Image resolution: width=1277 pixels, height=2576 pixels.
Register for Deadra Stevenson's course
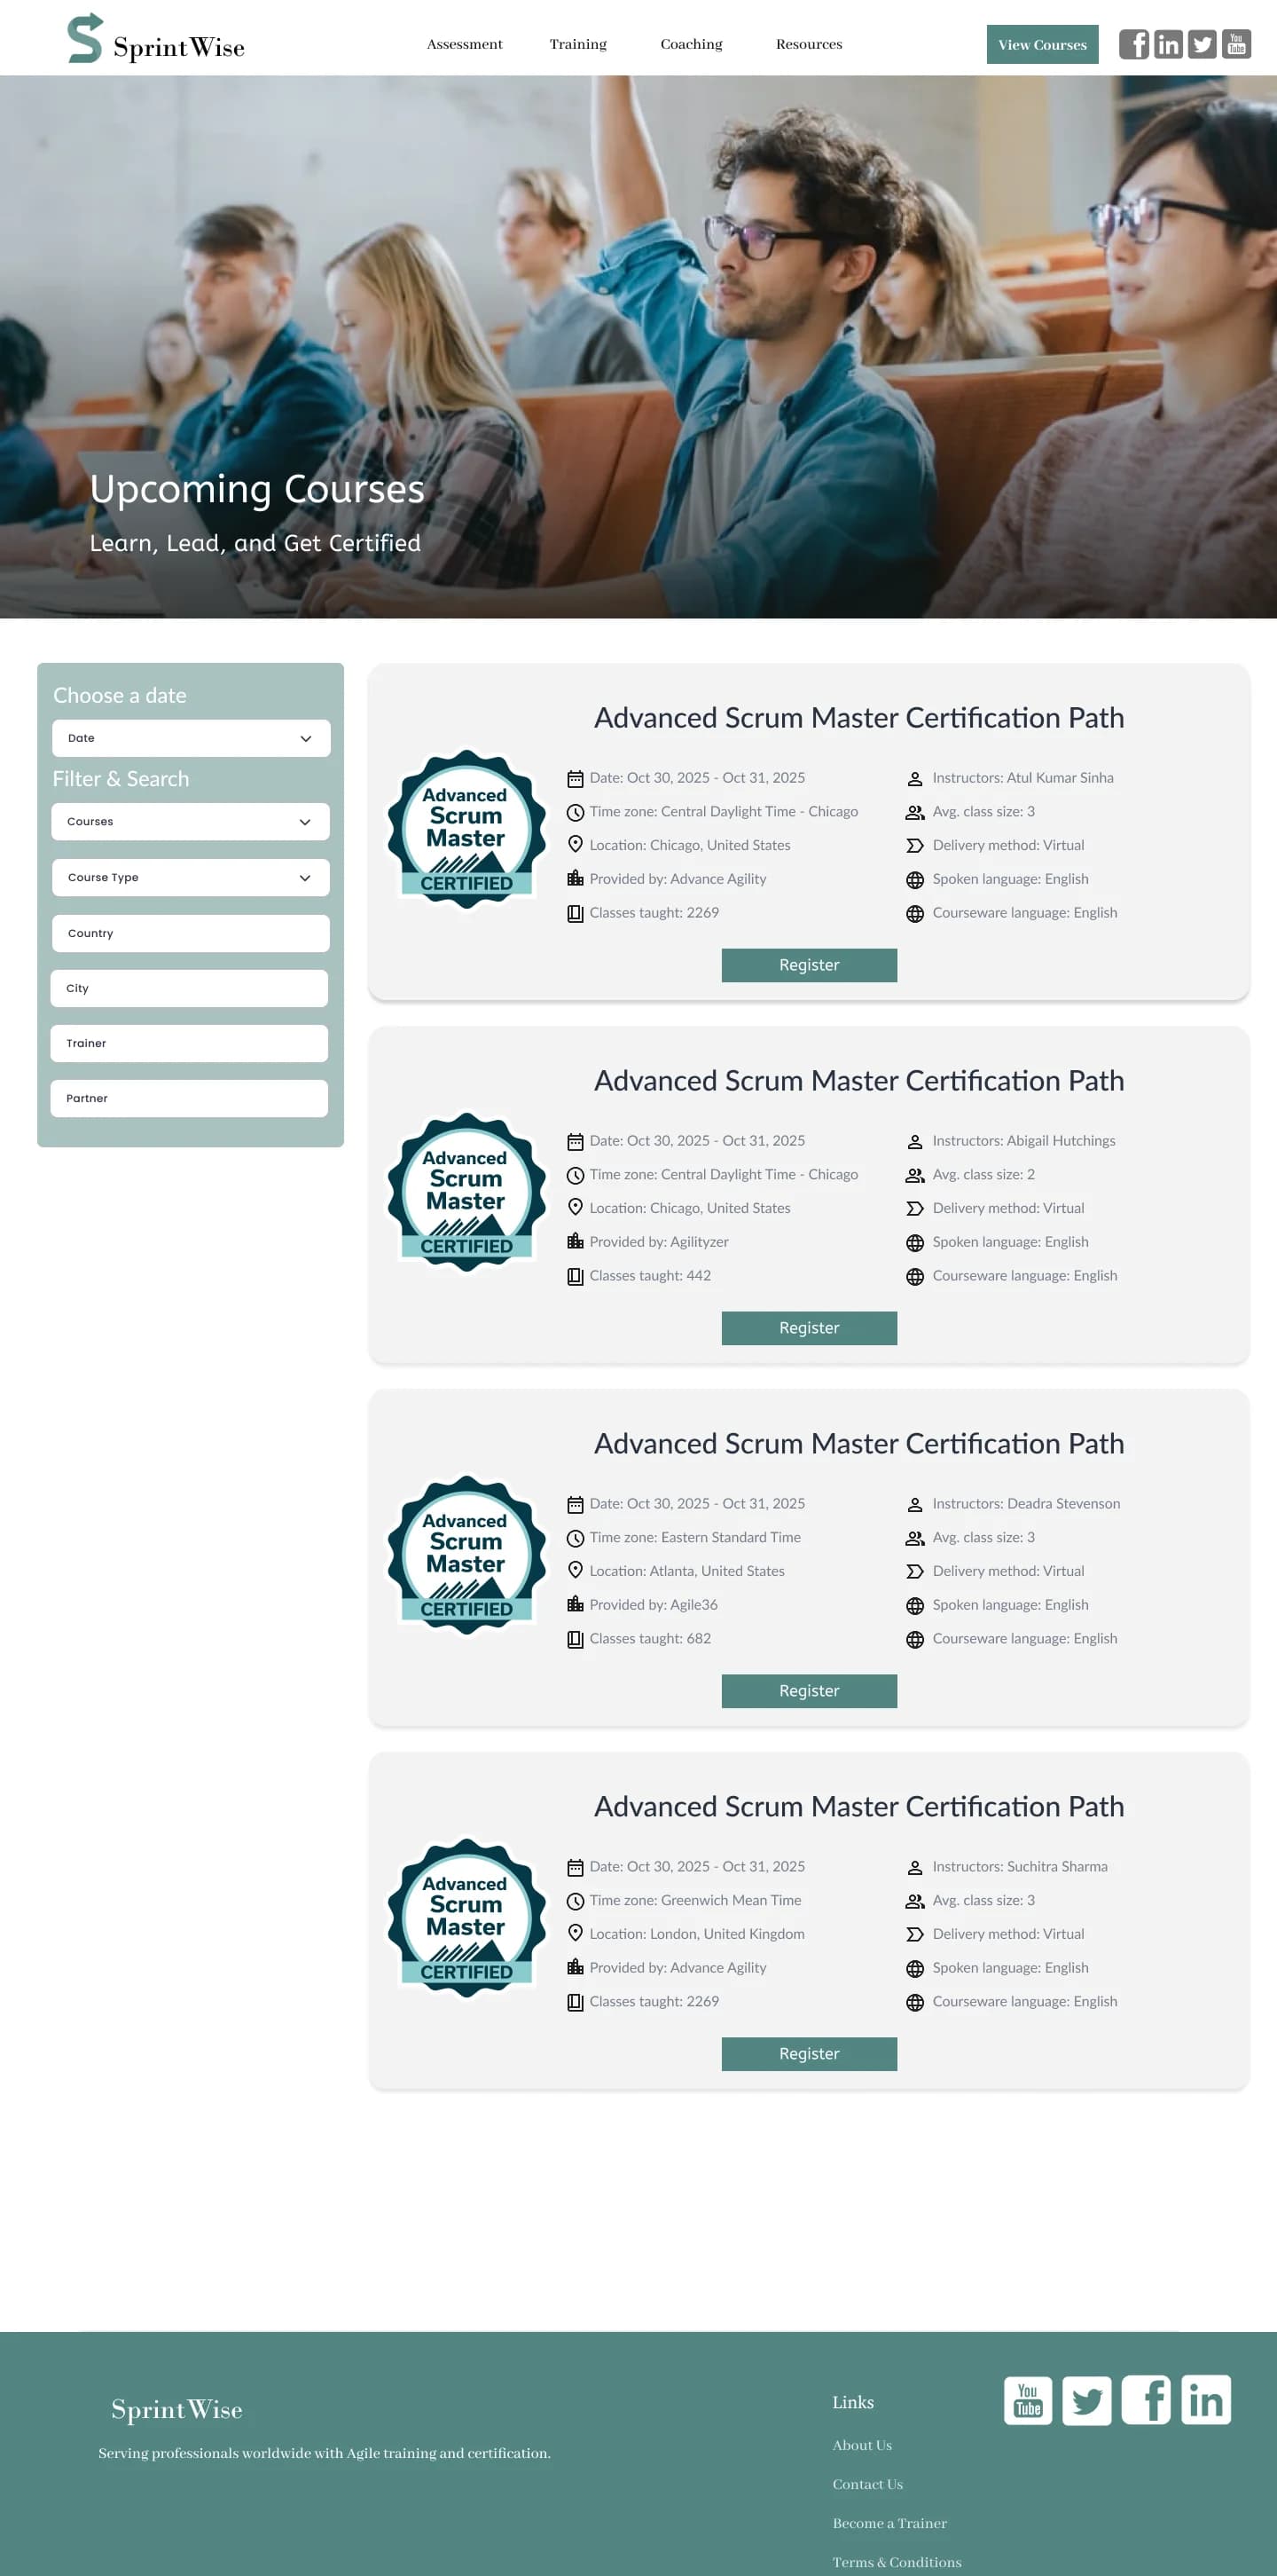809,1691
